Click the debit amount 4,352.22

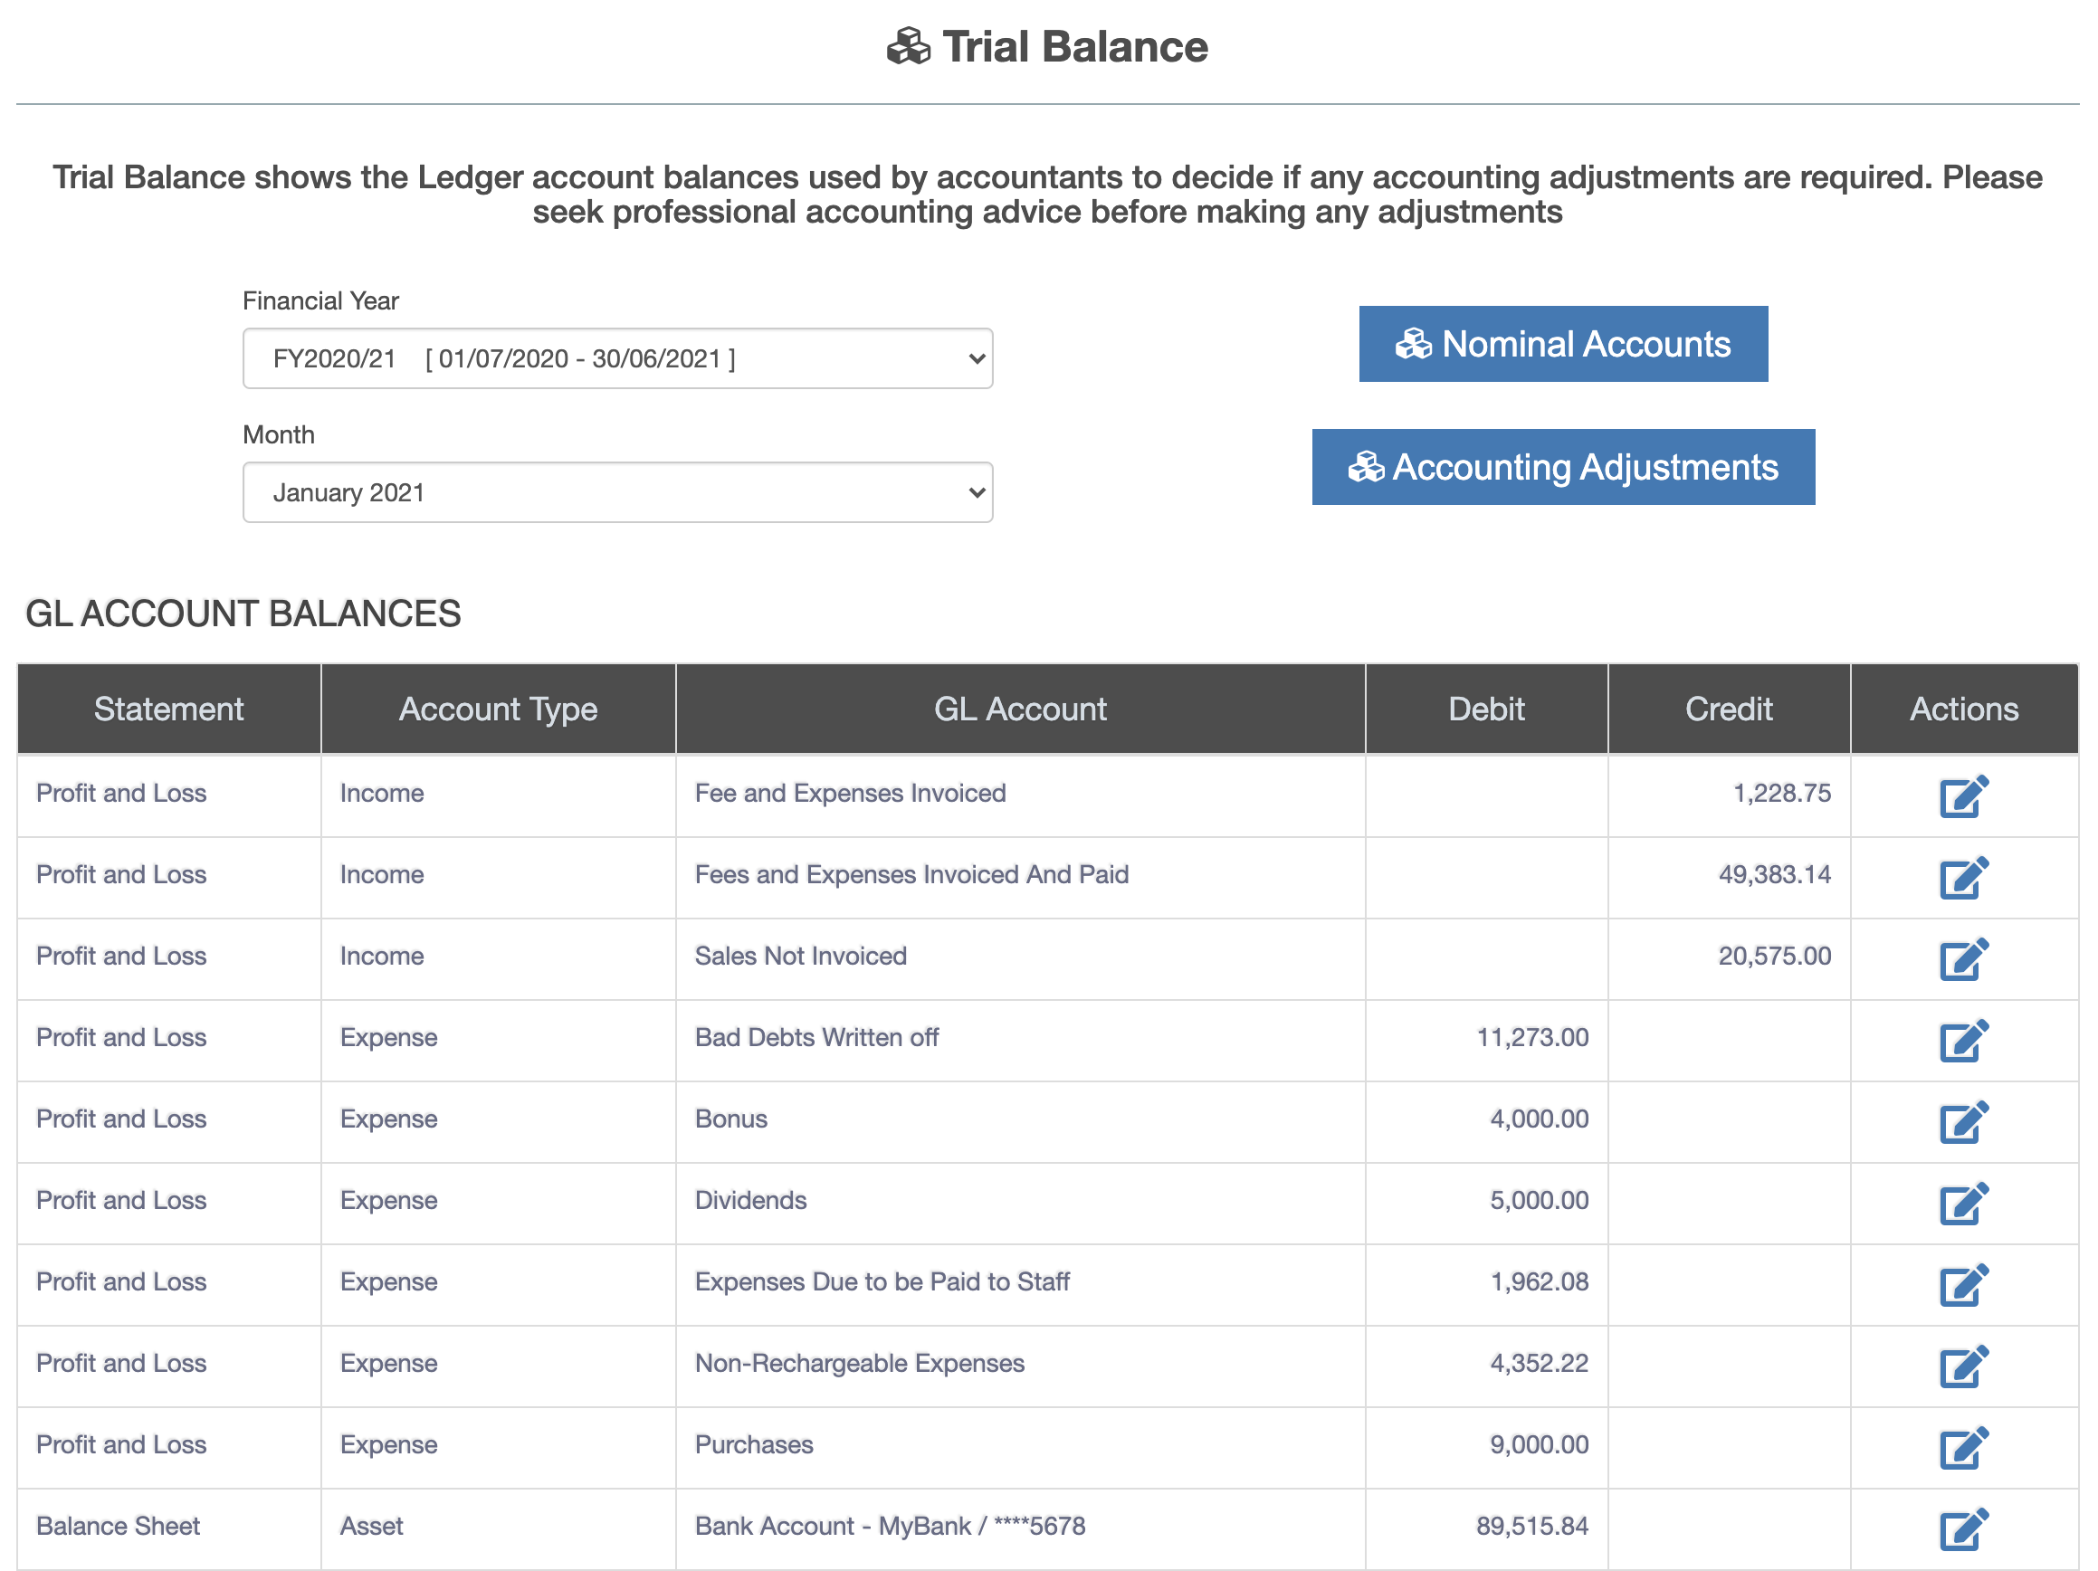1540,1365
